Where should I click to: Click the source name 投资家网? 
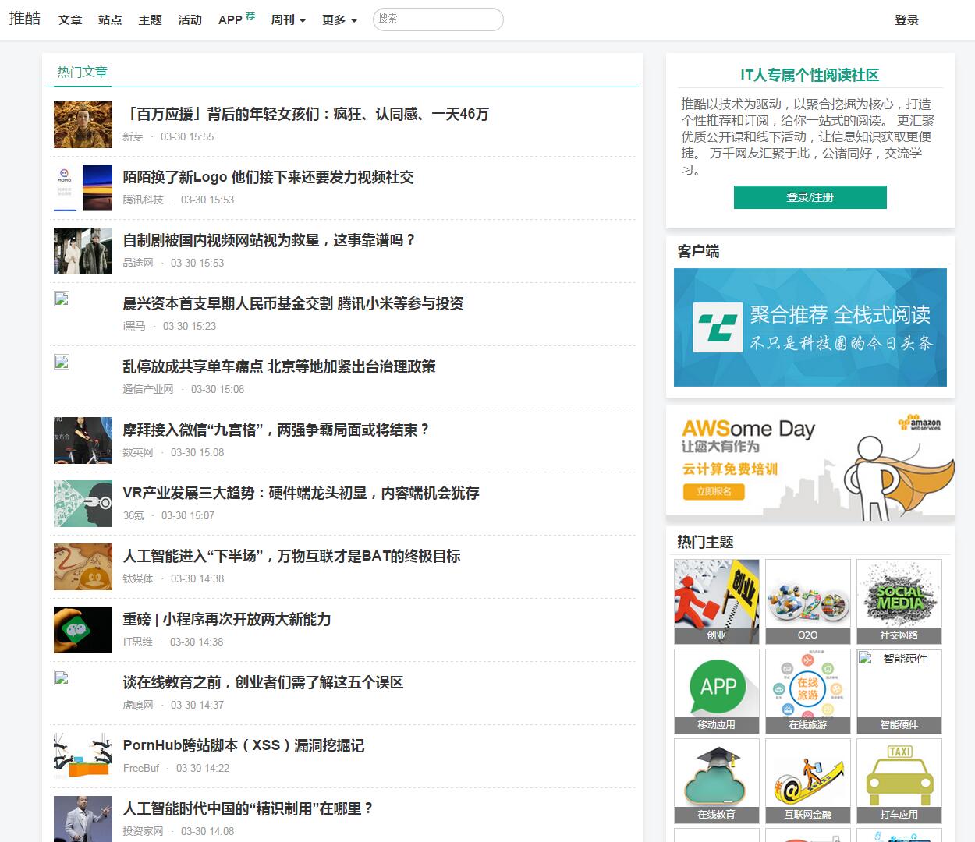[143, 831]
